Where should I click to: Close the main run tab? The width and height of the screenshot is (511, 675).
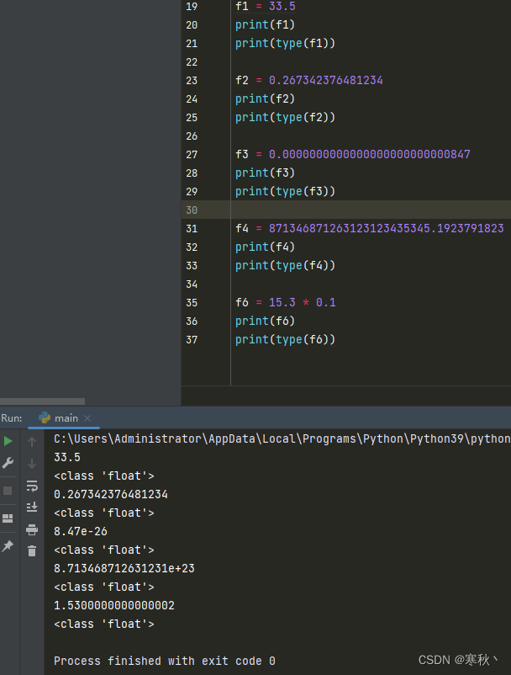[87, 418]
